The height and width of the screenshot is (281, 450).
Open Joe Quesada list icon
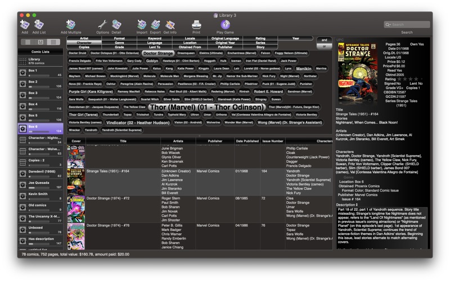pyautogui.click(x=22, y=185)
